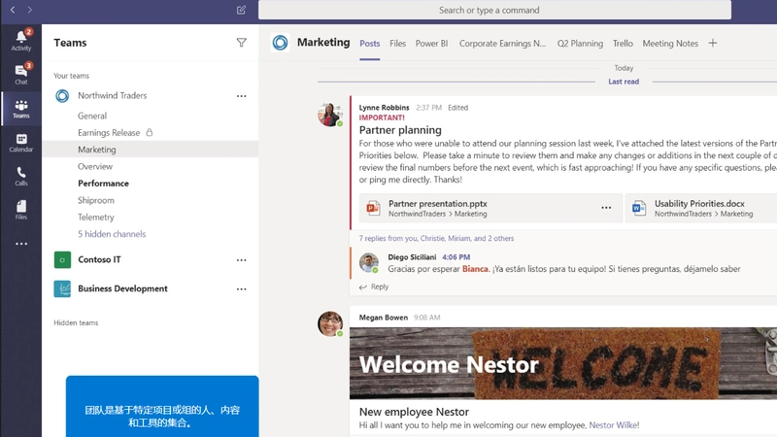The width and height of the screenshot is (777, 437).
Task: Start a new chat with compose icon
Action: point(241,10)
